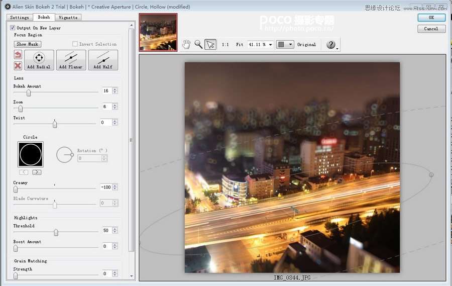Click the Twist value field
Viewport: 452px width, 286px height.
(105, 122)
